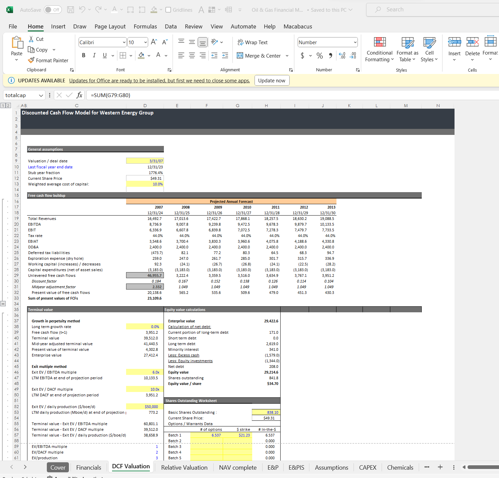Increase decimal places

pyautogui.click(x=342, y=56)
